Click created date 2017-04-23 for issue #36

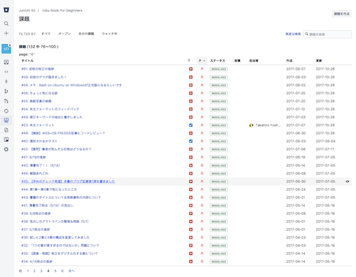click(296, 237)
